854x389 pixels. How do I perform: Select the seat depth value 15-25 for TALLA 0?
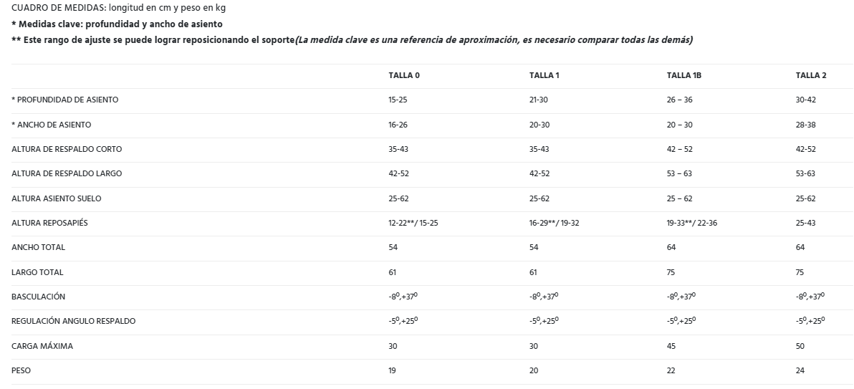398,100
